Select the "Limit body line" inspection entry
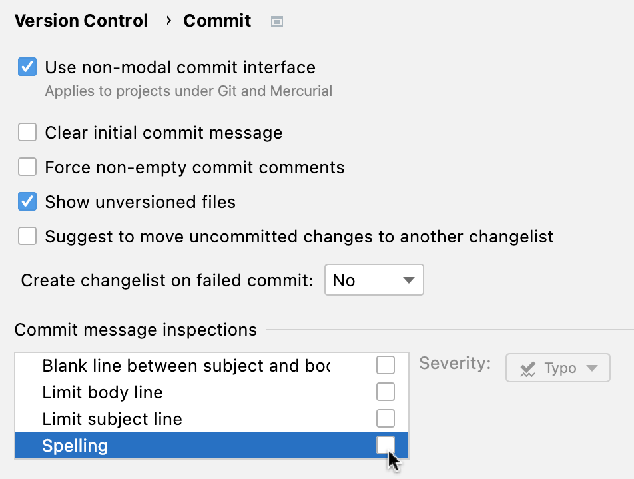 [102, 392]
